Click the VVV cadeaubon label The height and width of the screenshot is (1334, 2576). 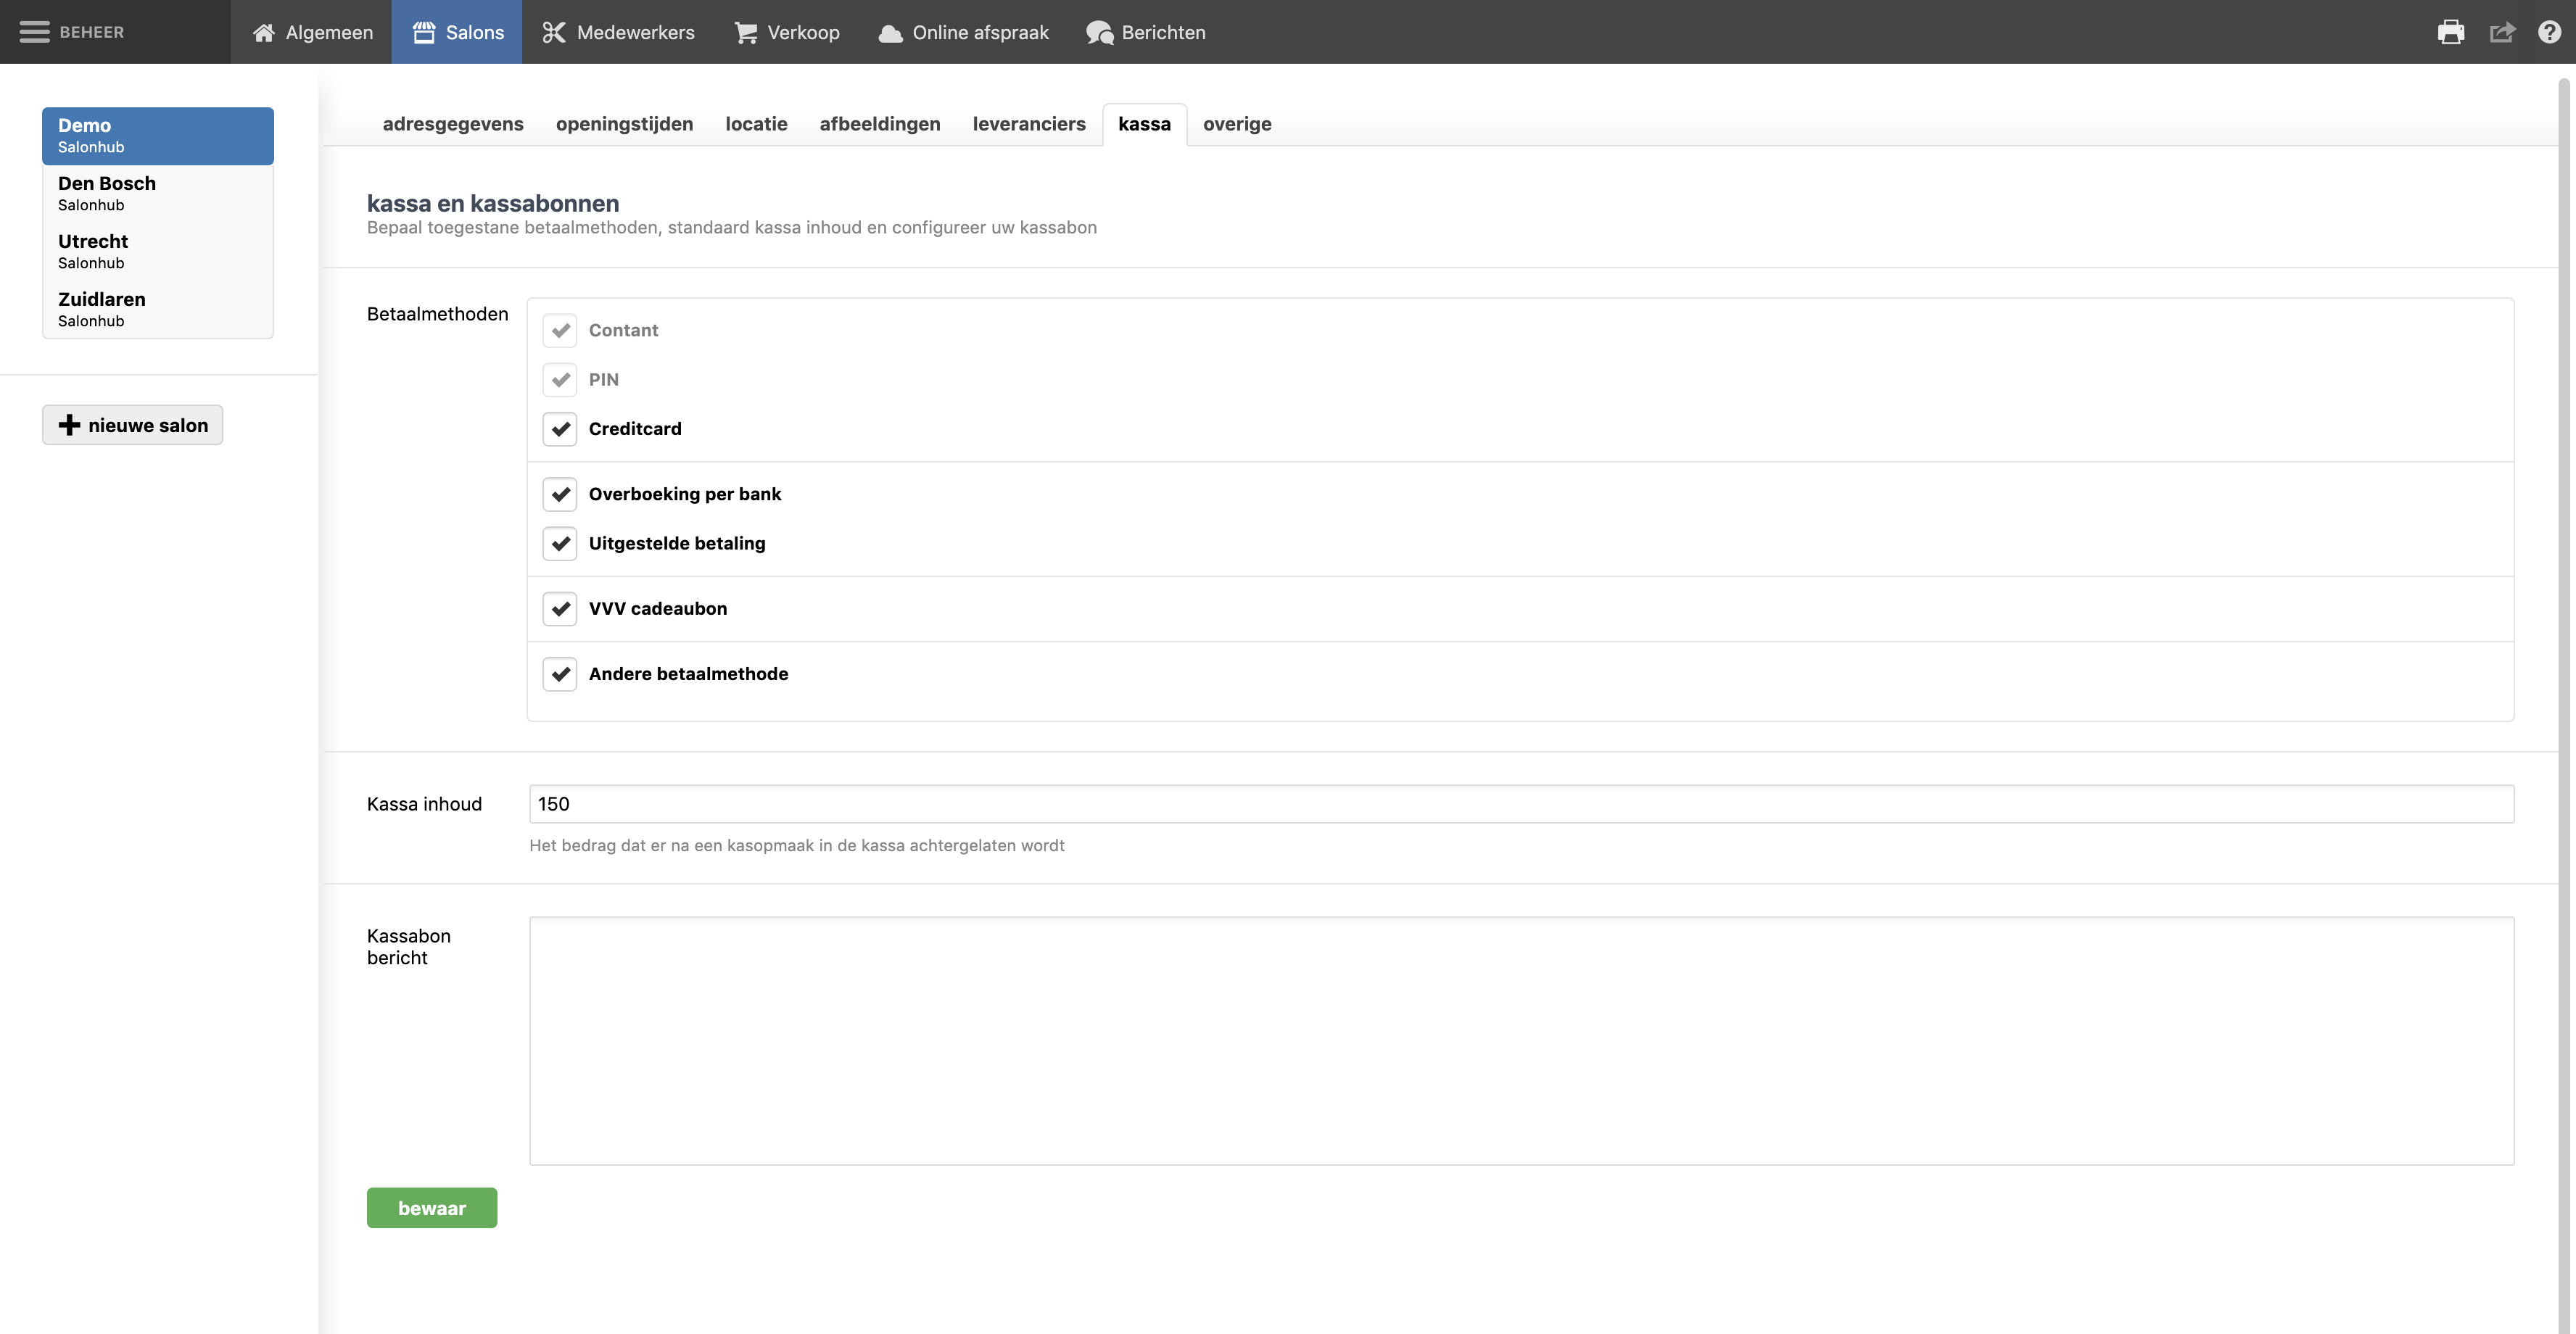658,609
